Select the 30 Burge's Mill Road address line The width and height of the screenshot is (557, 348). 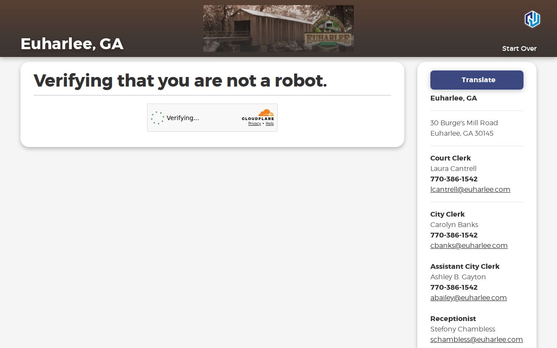click(x=464, y=123)
